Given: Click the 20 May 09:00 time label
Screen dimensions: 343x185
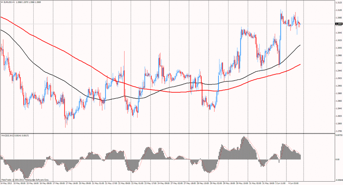Looking at the screenshot, I should click(85, 184).
